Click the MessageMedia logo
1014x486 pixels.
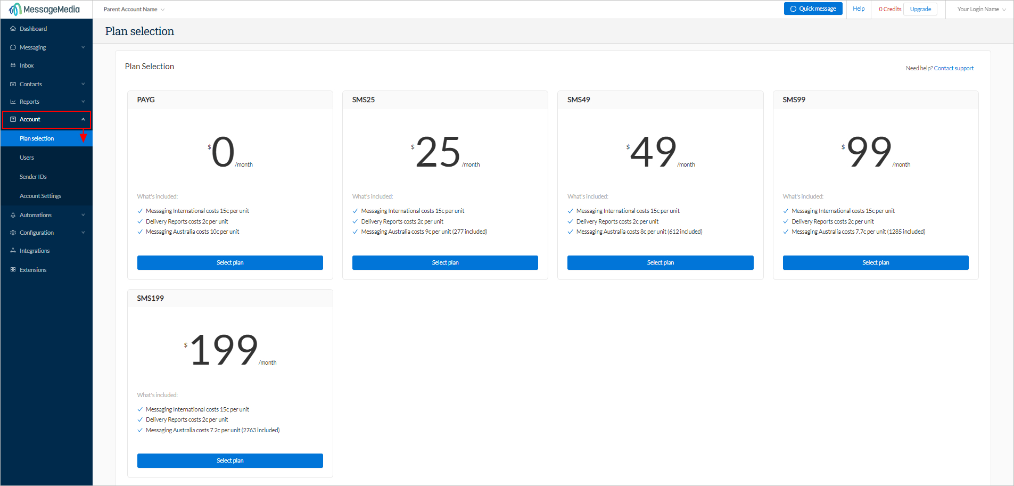[x=44, y=10]
